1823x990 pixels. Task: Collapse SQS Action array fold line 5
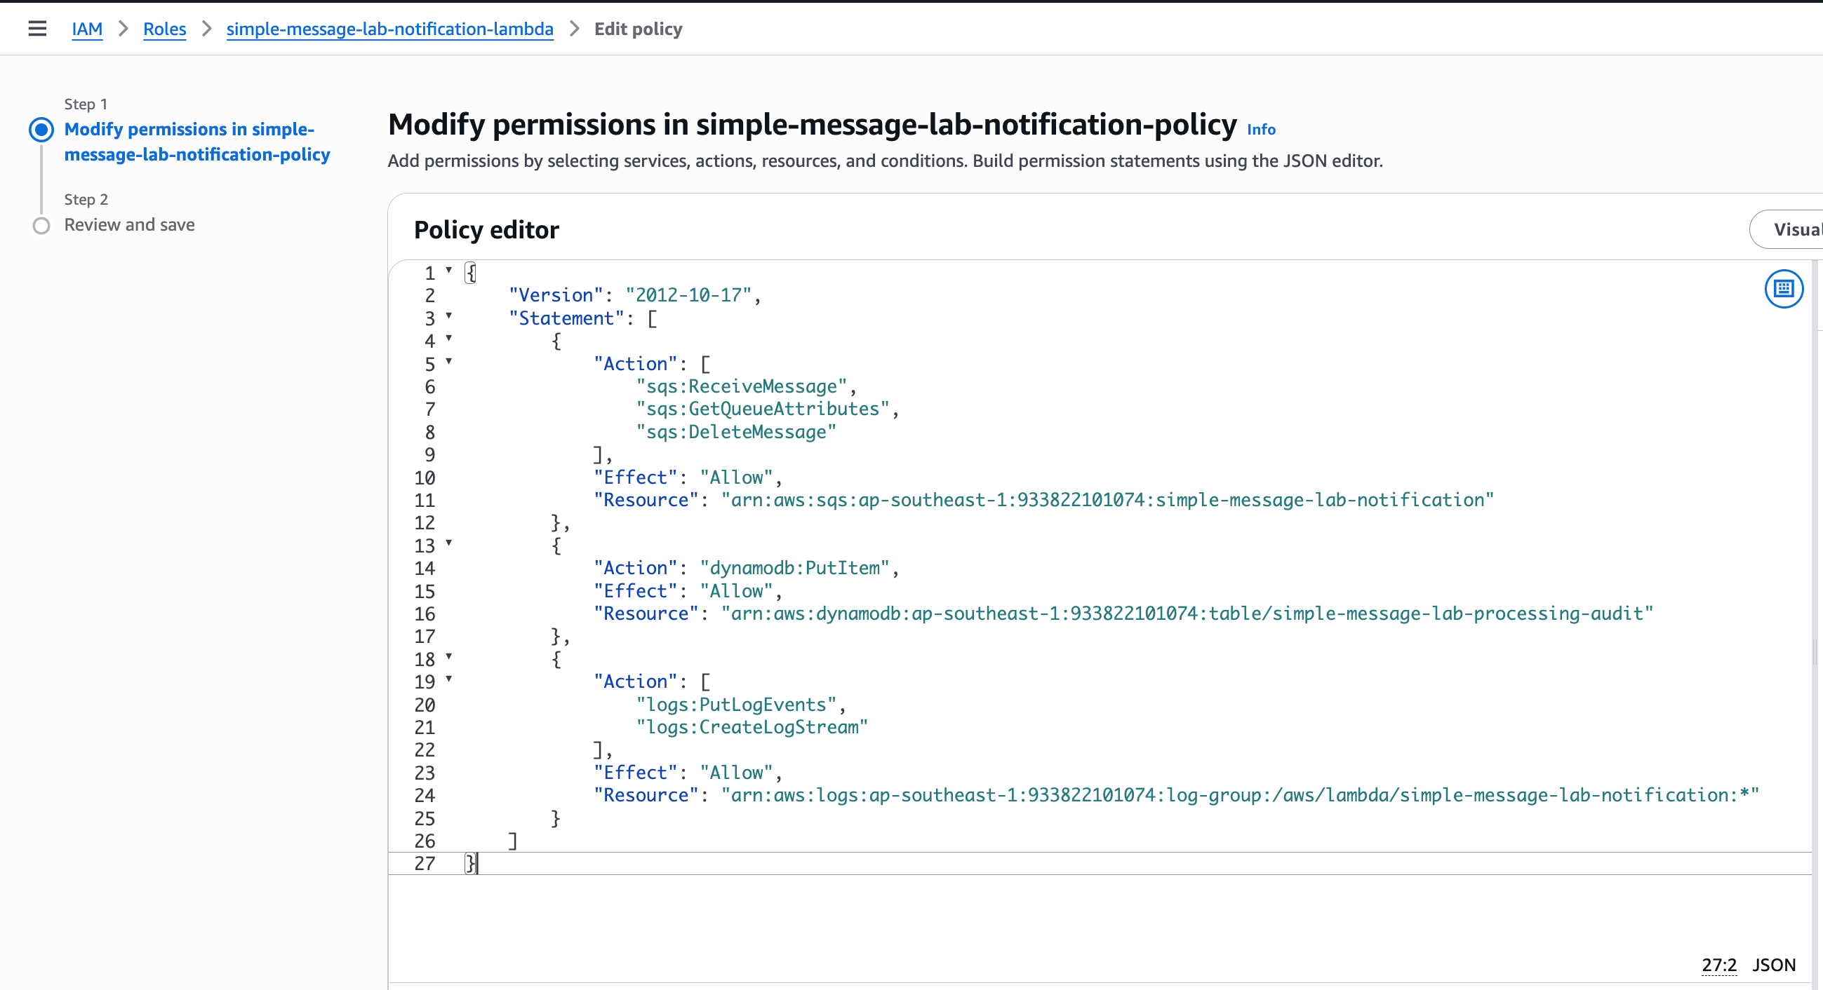pyautogui.click(x=448, y=361)
